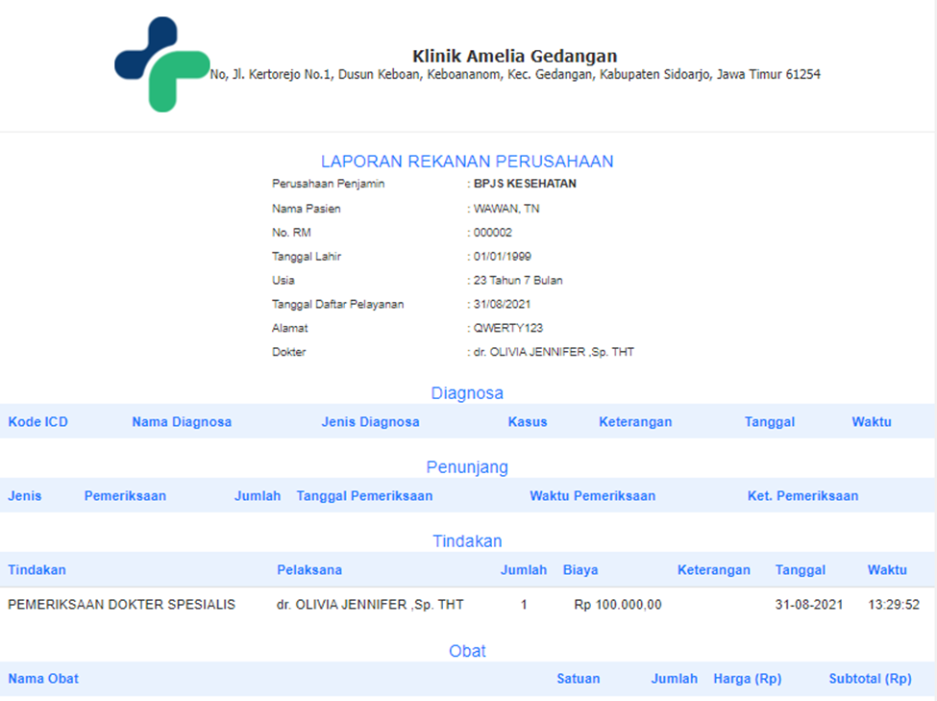Click the 'Harga (Rp)' column header
The image size is (937, 701).
748,679
